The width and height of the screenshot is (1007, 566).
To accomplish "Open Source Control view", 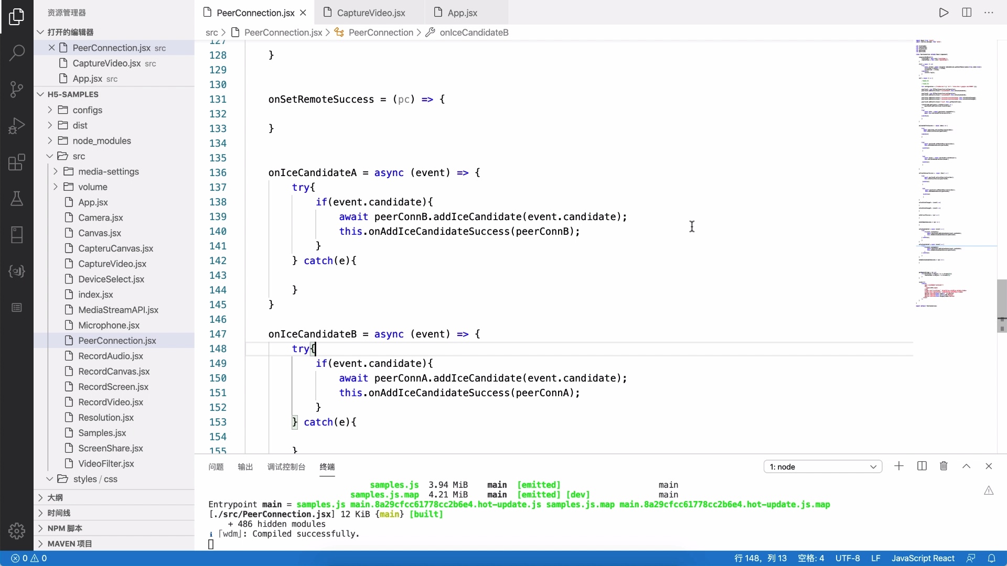I will click(x=17, y=89).
